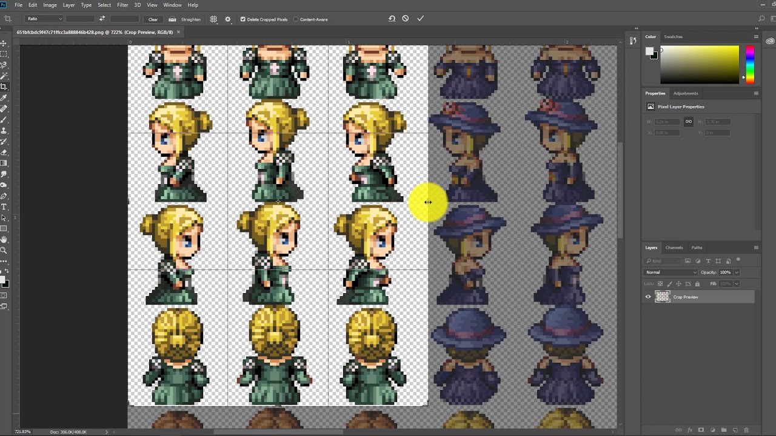Open the Image menu
This screenshot has height=436, width=776.
50,5
